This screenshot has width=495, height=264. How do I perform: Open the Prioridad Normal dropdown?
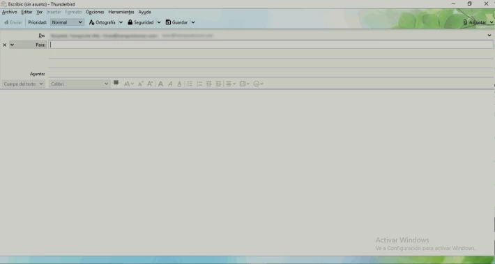67,22
